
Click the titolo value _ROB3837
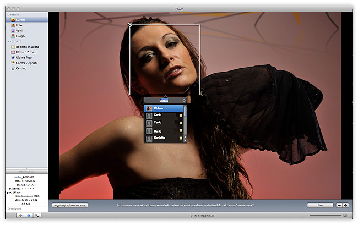click(28, 177)
